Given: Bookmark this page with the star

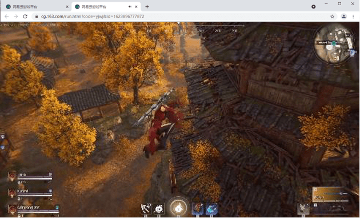Looking at the screenshot, I should pyautogui.click(x=332, y=17).
